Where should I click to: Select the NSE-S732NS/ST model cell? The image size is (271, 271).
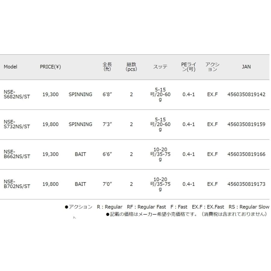(17, 124)
